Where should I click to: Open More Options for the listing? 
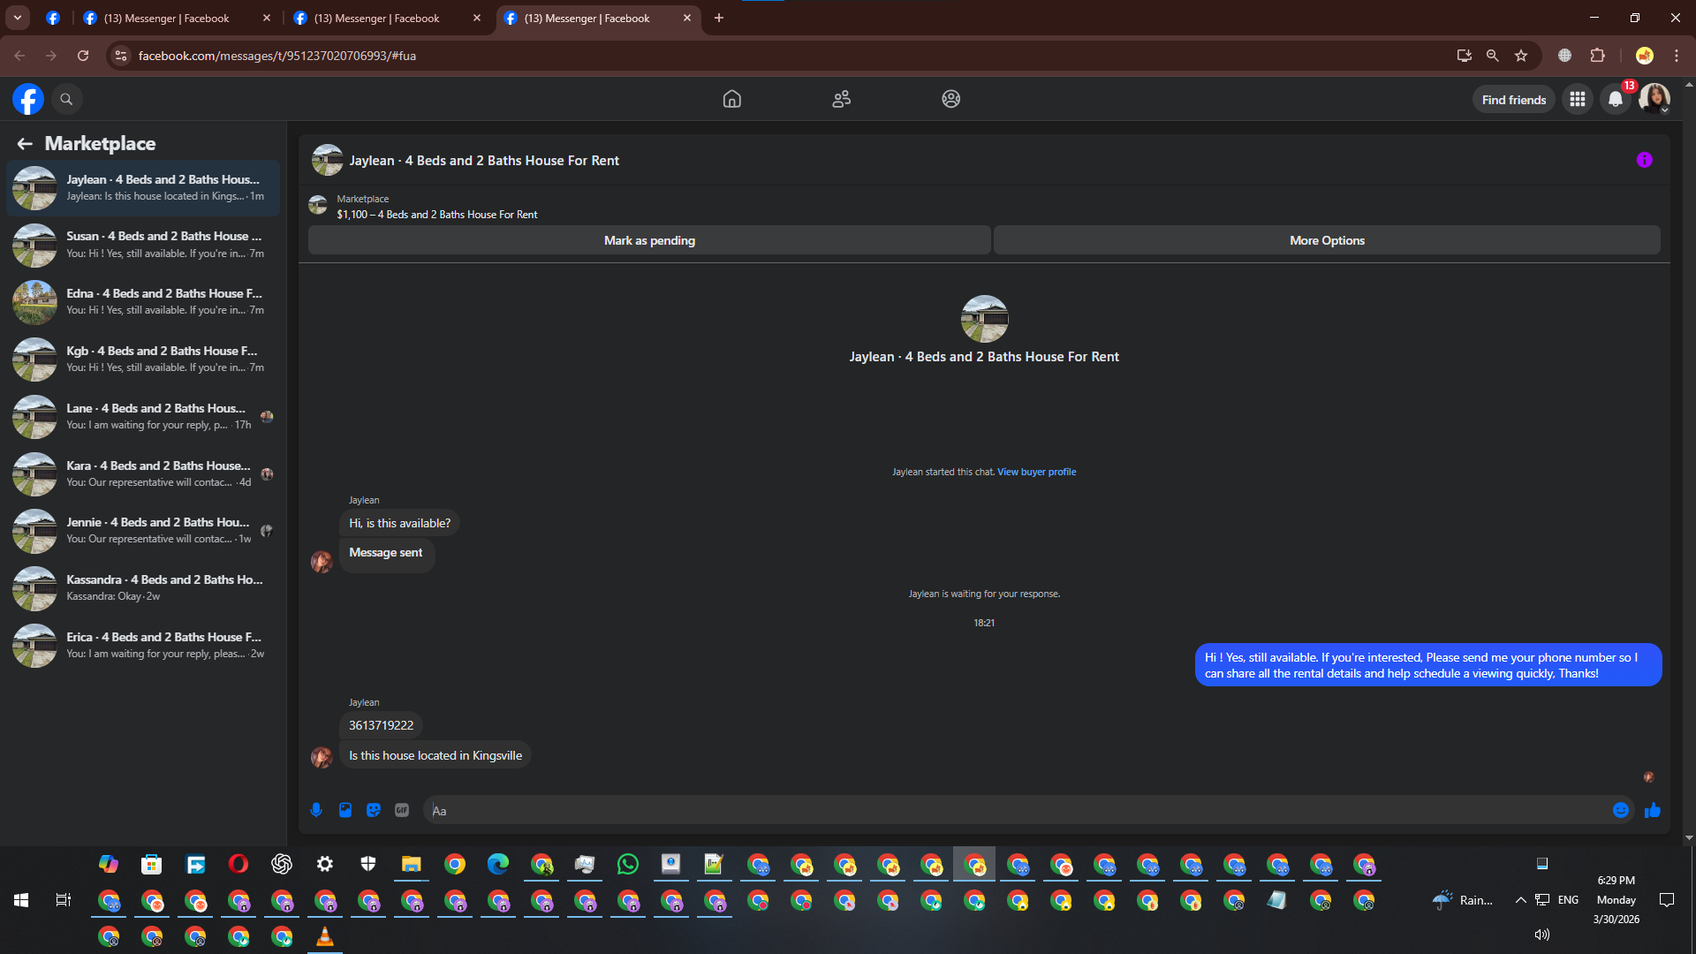(1326, 240)
